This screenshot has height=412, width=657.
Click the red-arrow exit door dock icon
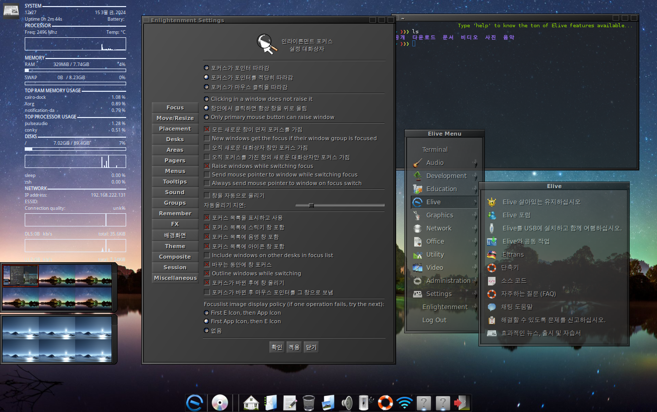click(462, 403)
